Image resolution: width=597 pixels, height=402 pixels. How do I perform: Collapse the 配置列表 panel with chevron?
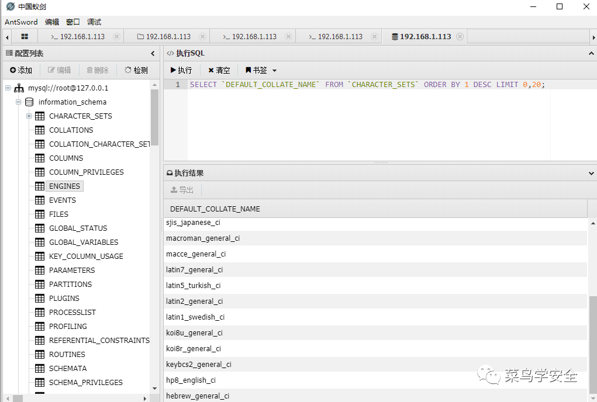(x=153, y=54)
